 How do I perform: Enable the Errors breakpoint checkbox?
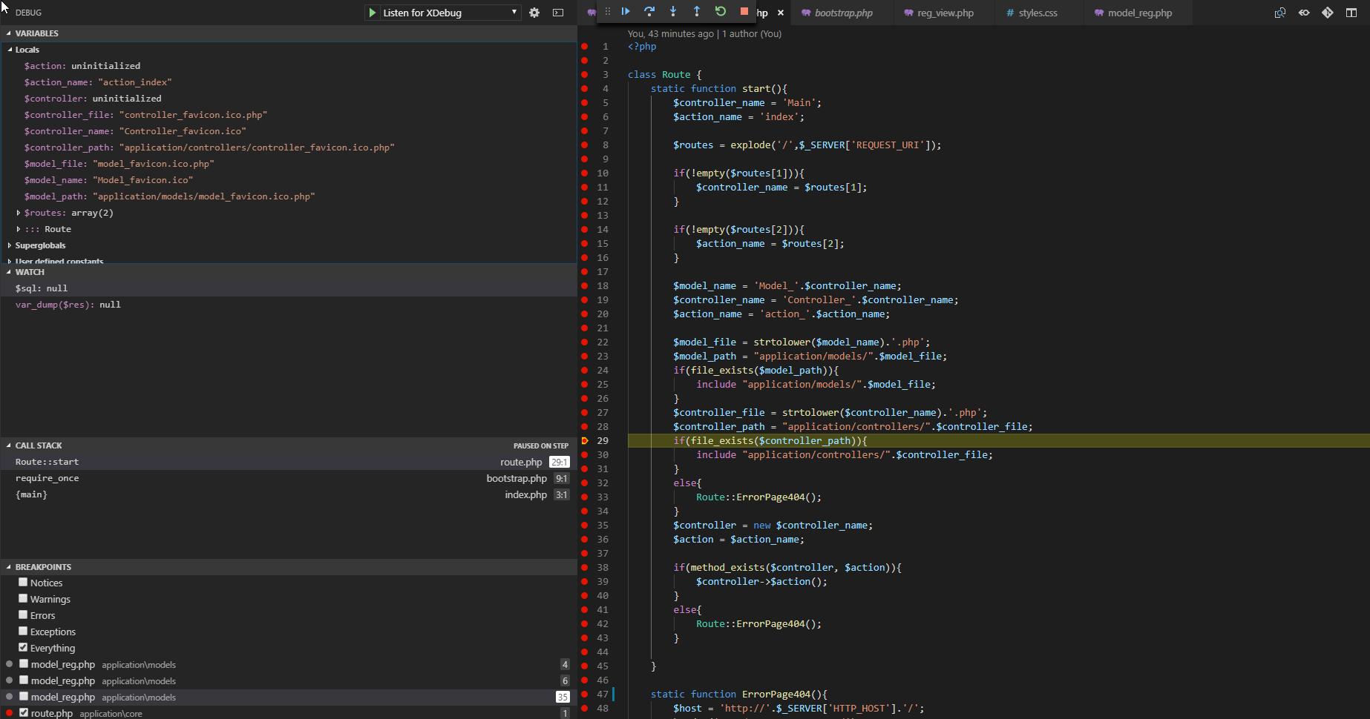pos(23,614)
